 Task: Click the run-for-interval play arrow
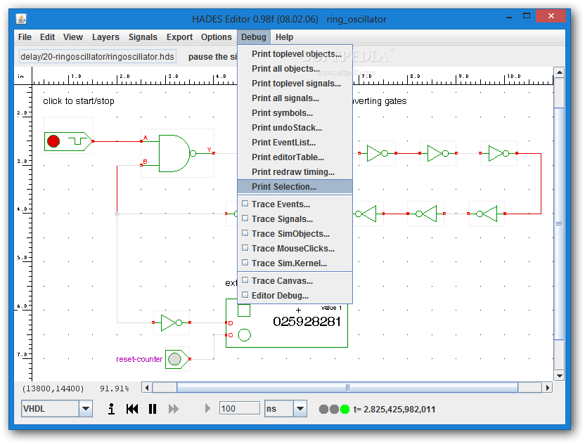pos(208,409)
